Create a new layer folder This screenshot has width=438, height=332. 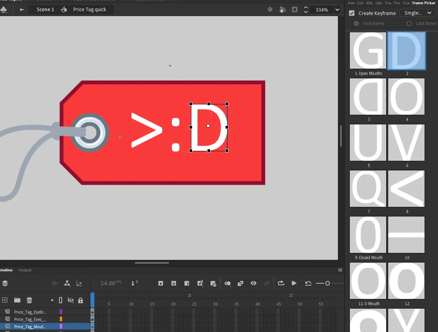17,300
